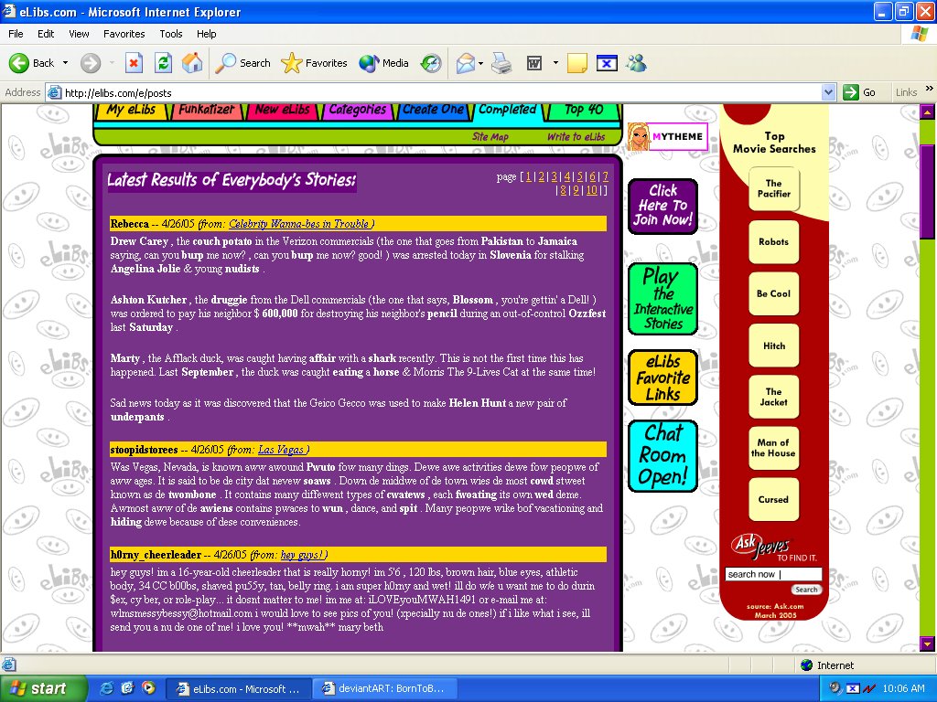Open the View menu
937x702 pixels.
[79, 34]
